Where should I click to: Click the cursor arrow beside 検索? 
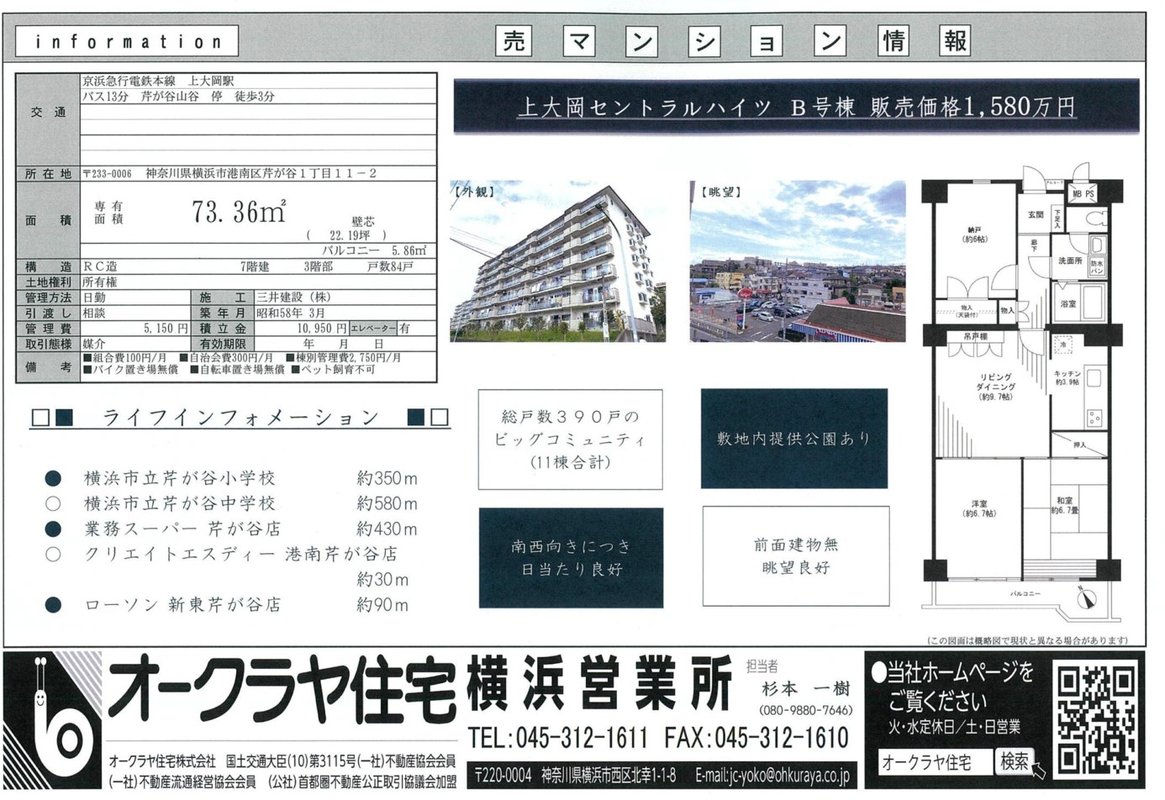pos(1040,769)
